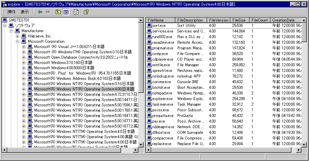Click the comp.exe file icon
This screenshot has height=161, width=309.
point(150,54)
